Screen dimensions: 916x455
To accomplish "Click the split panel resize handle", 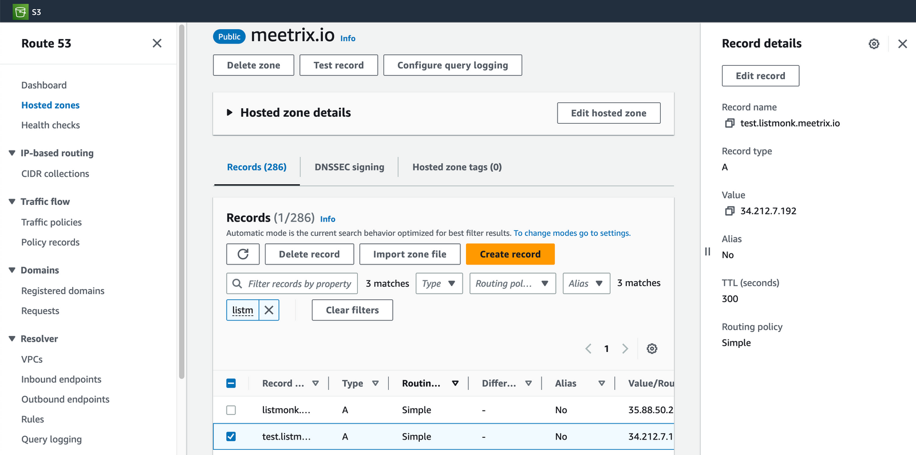I will pyautogui.click(x=708, y=252).
